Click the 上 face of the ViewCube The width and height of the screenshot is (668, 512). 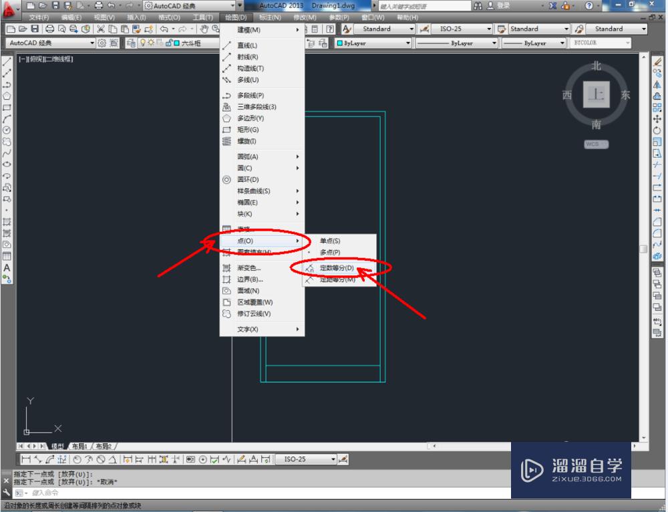(597, 95)
